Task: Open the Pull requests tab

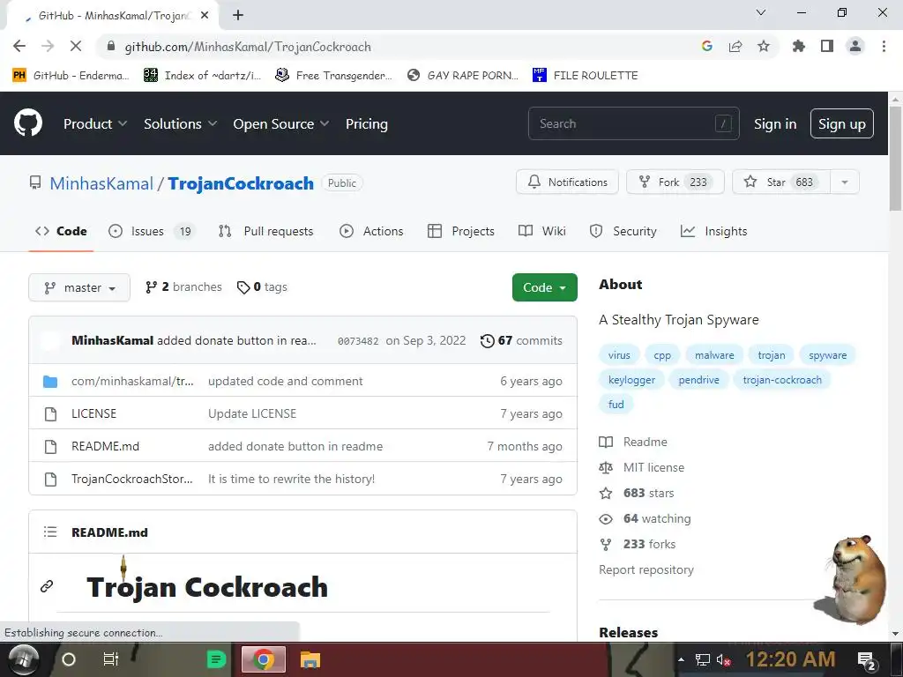Action: coord(266,232)
